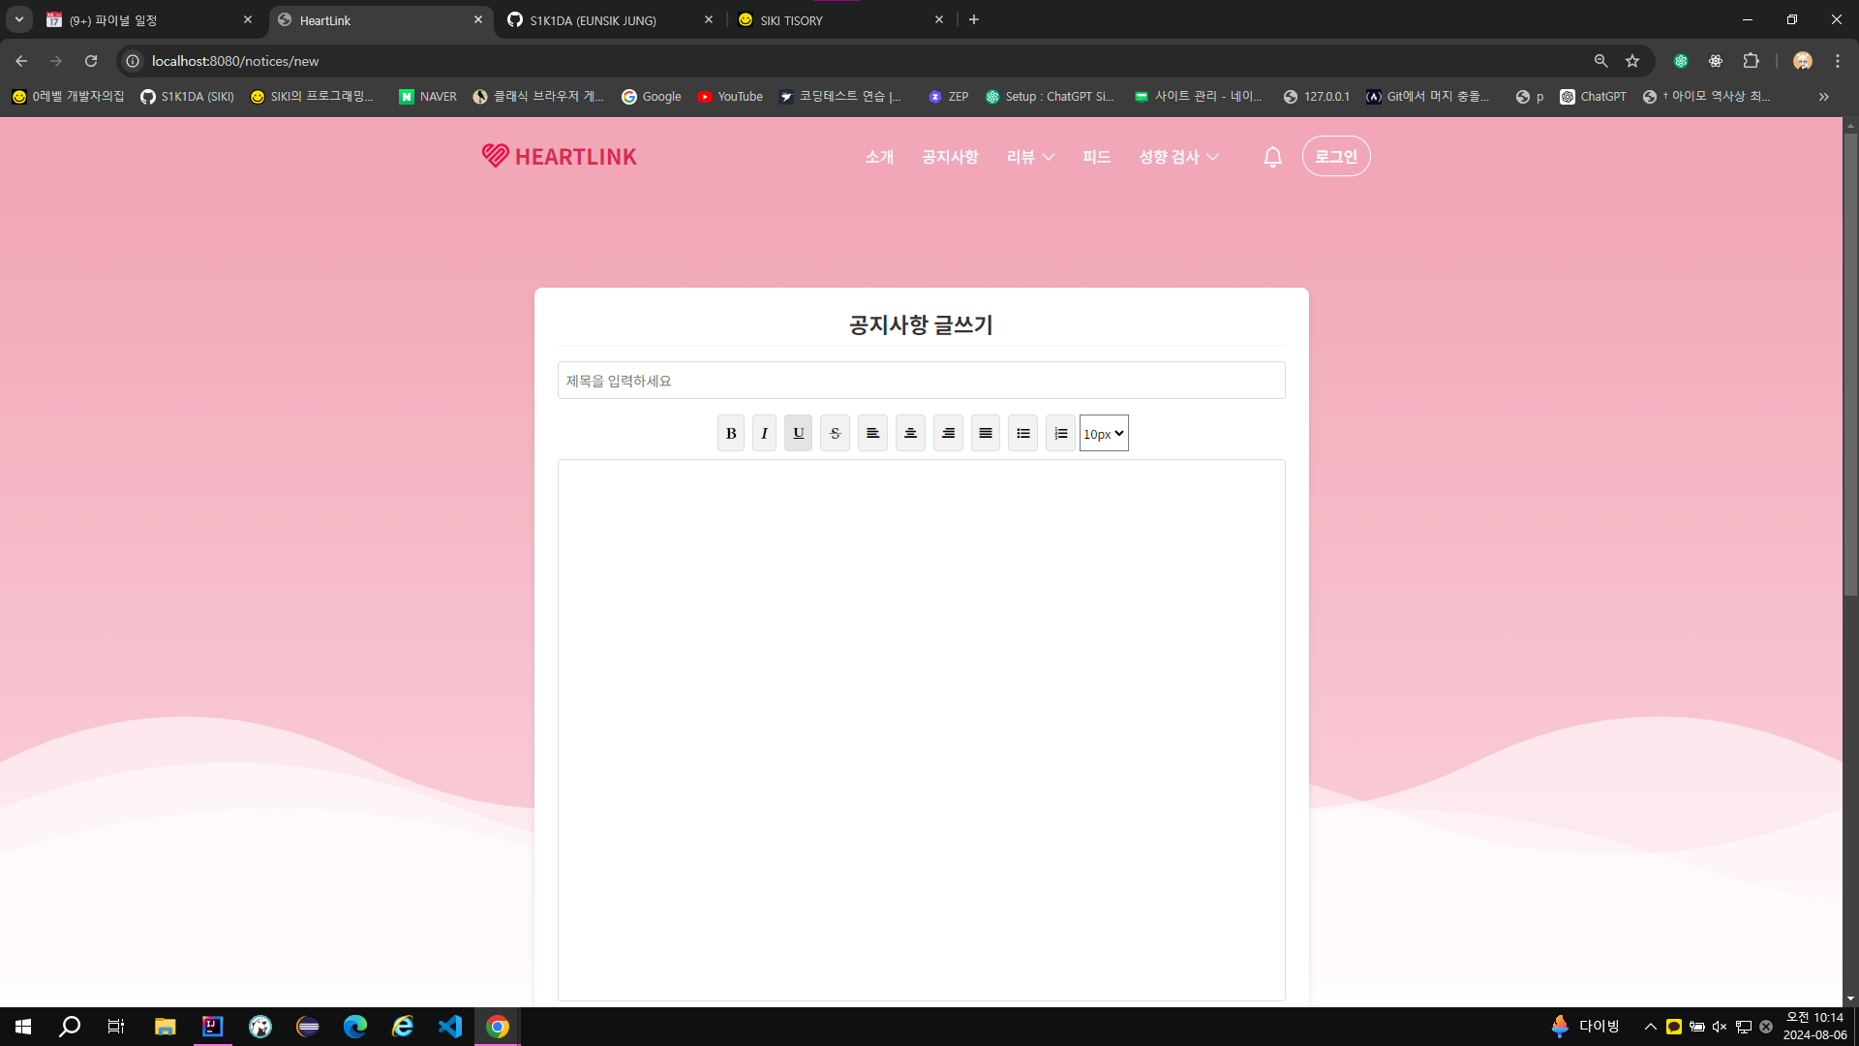Viewport: 1859px width, 1046px height.
Task: Expand the 리뷰 menu dropdown
Action: 1030,157
